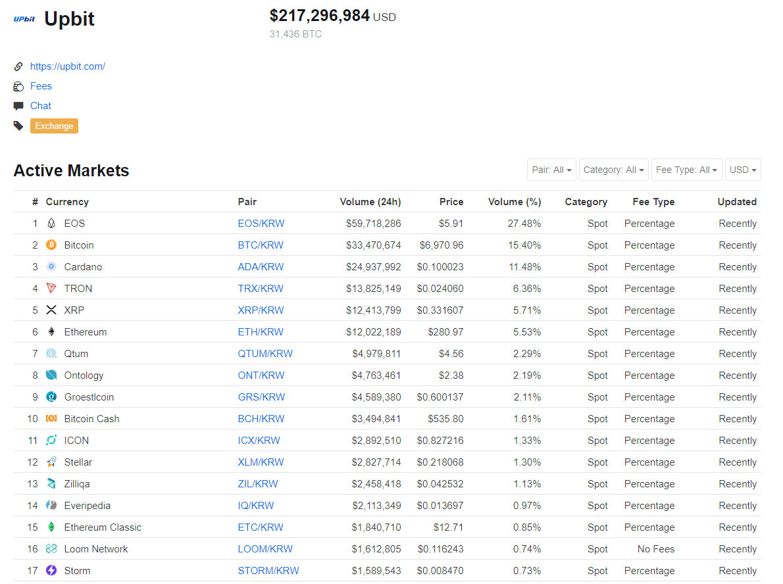Open the Pair: All dropdown filter

[x=551, y=170]
